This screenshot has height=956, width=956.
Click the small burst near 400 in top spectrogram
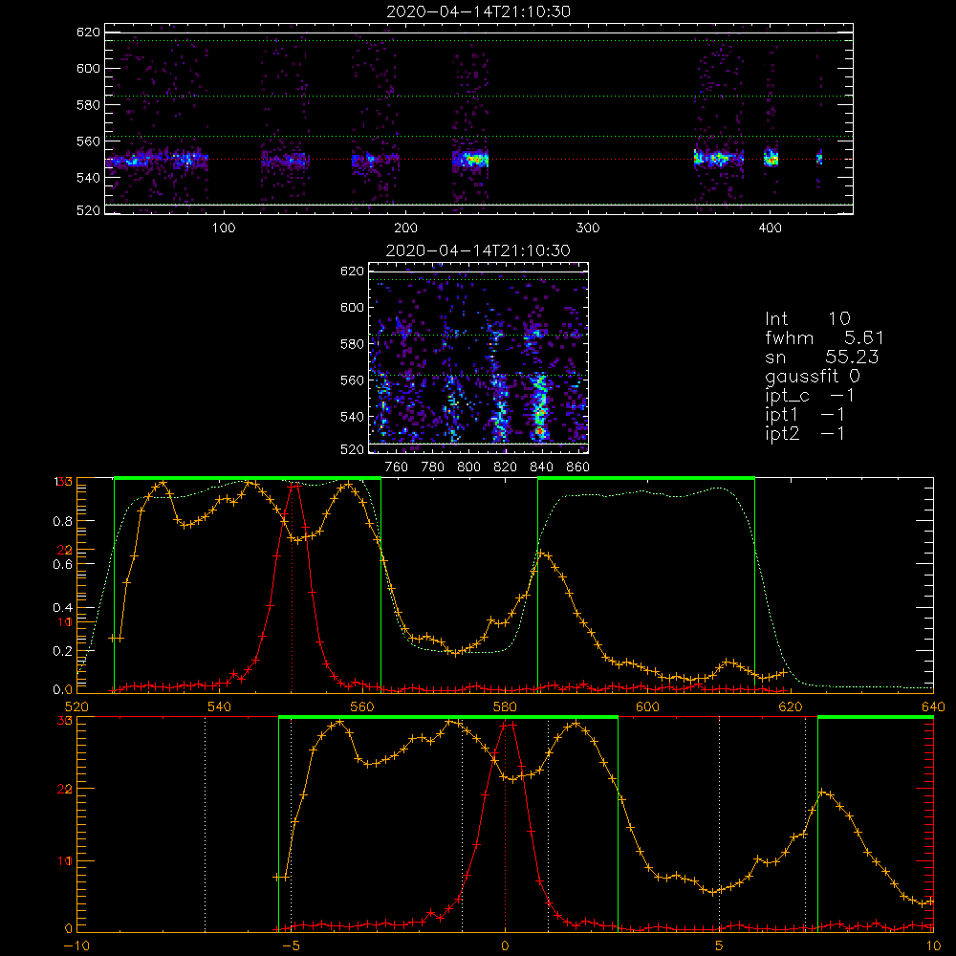[771, 158]
